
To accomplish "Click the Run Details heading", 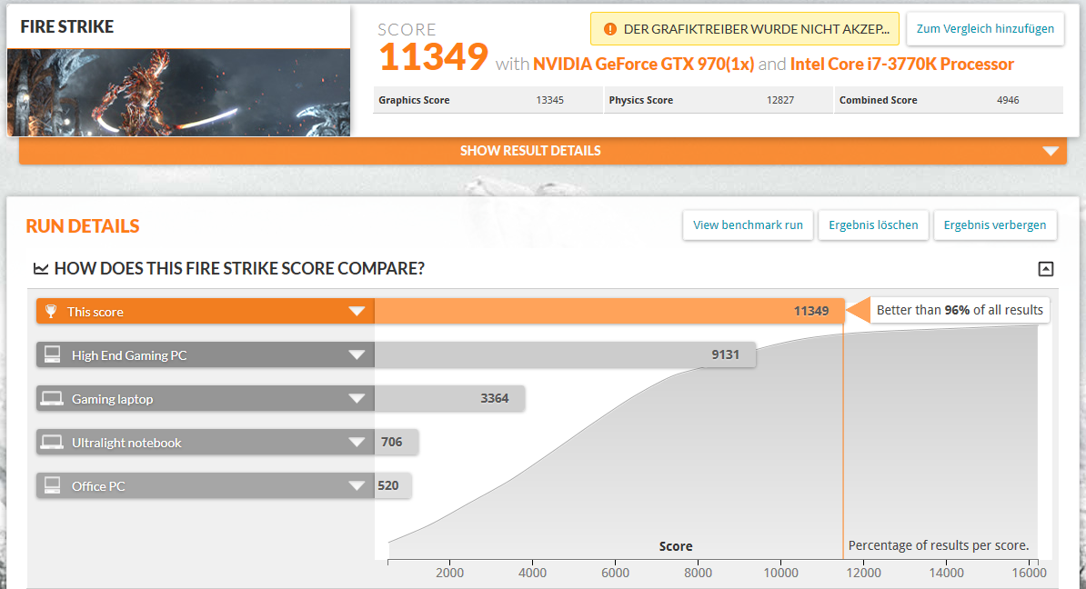I will coord(83,226).
